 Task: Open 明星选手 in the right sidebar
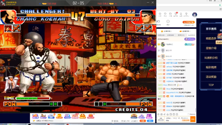[x=211, y=38]
